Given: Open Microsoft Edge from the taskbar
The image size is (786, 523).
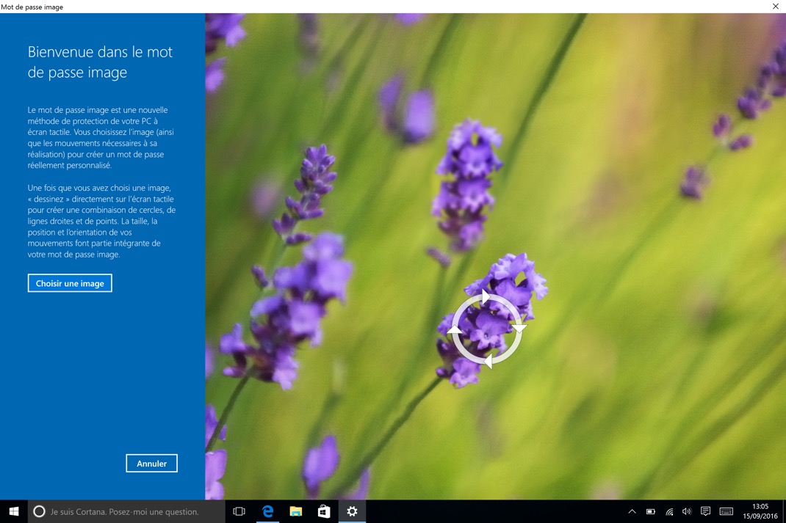Looking at the screenshot, I should tap(267, 511).
